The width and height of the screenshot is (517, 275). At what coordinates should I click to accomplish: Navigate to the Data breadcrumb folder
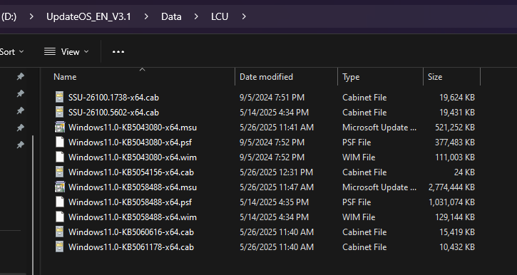(x=171, y=16)
